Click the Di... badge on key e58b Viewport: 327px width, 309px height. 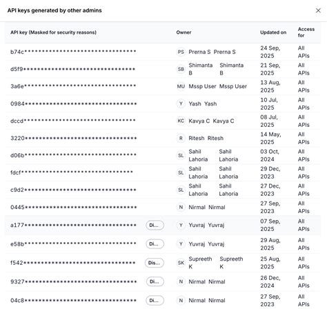click(155, 244)
